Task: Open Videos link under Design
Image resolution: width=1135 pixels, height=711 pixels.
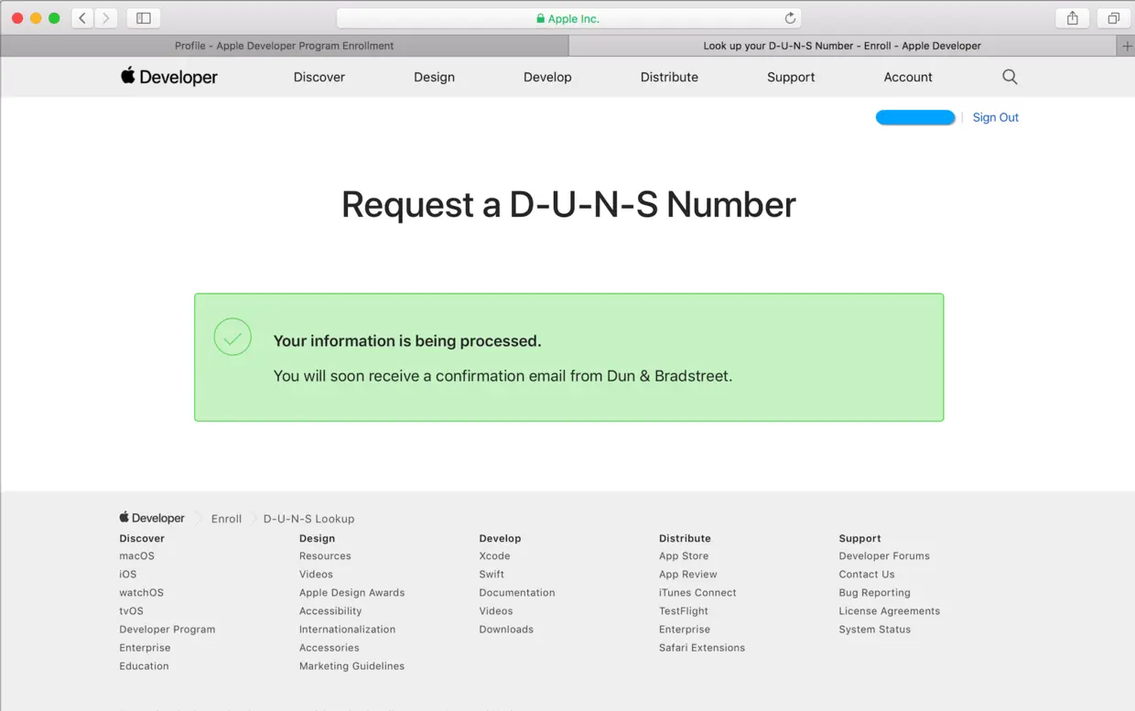Action: (x=316, y=575)
